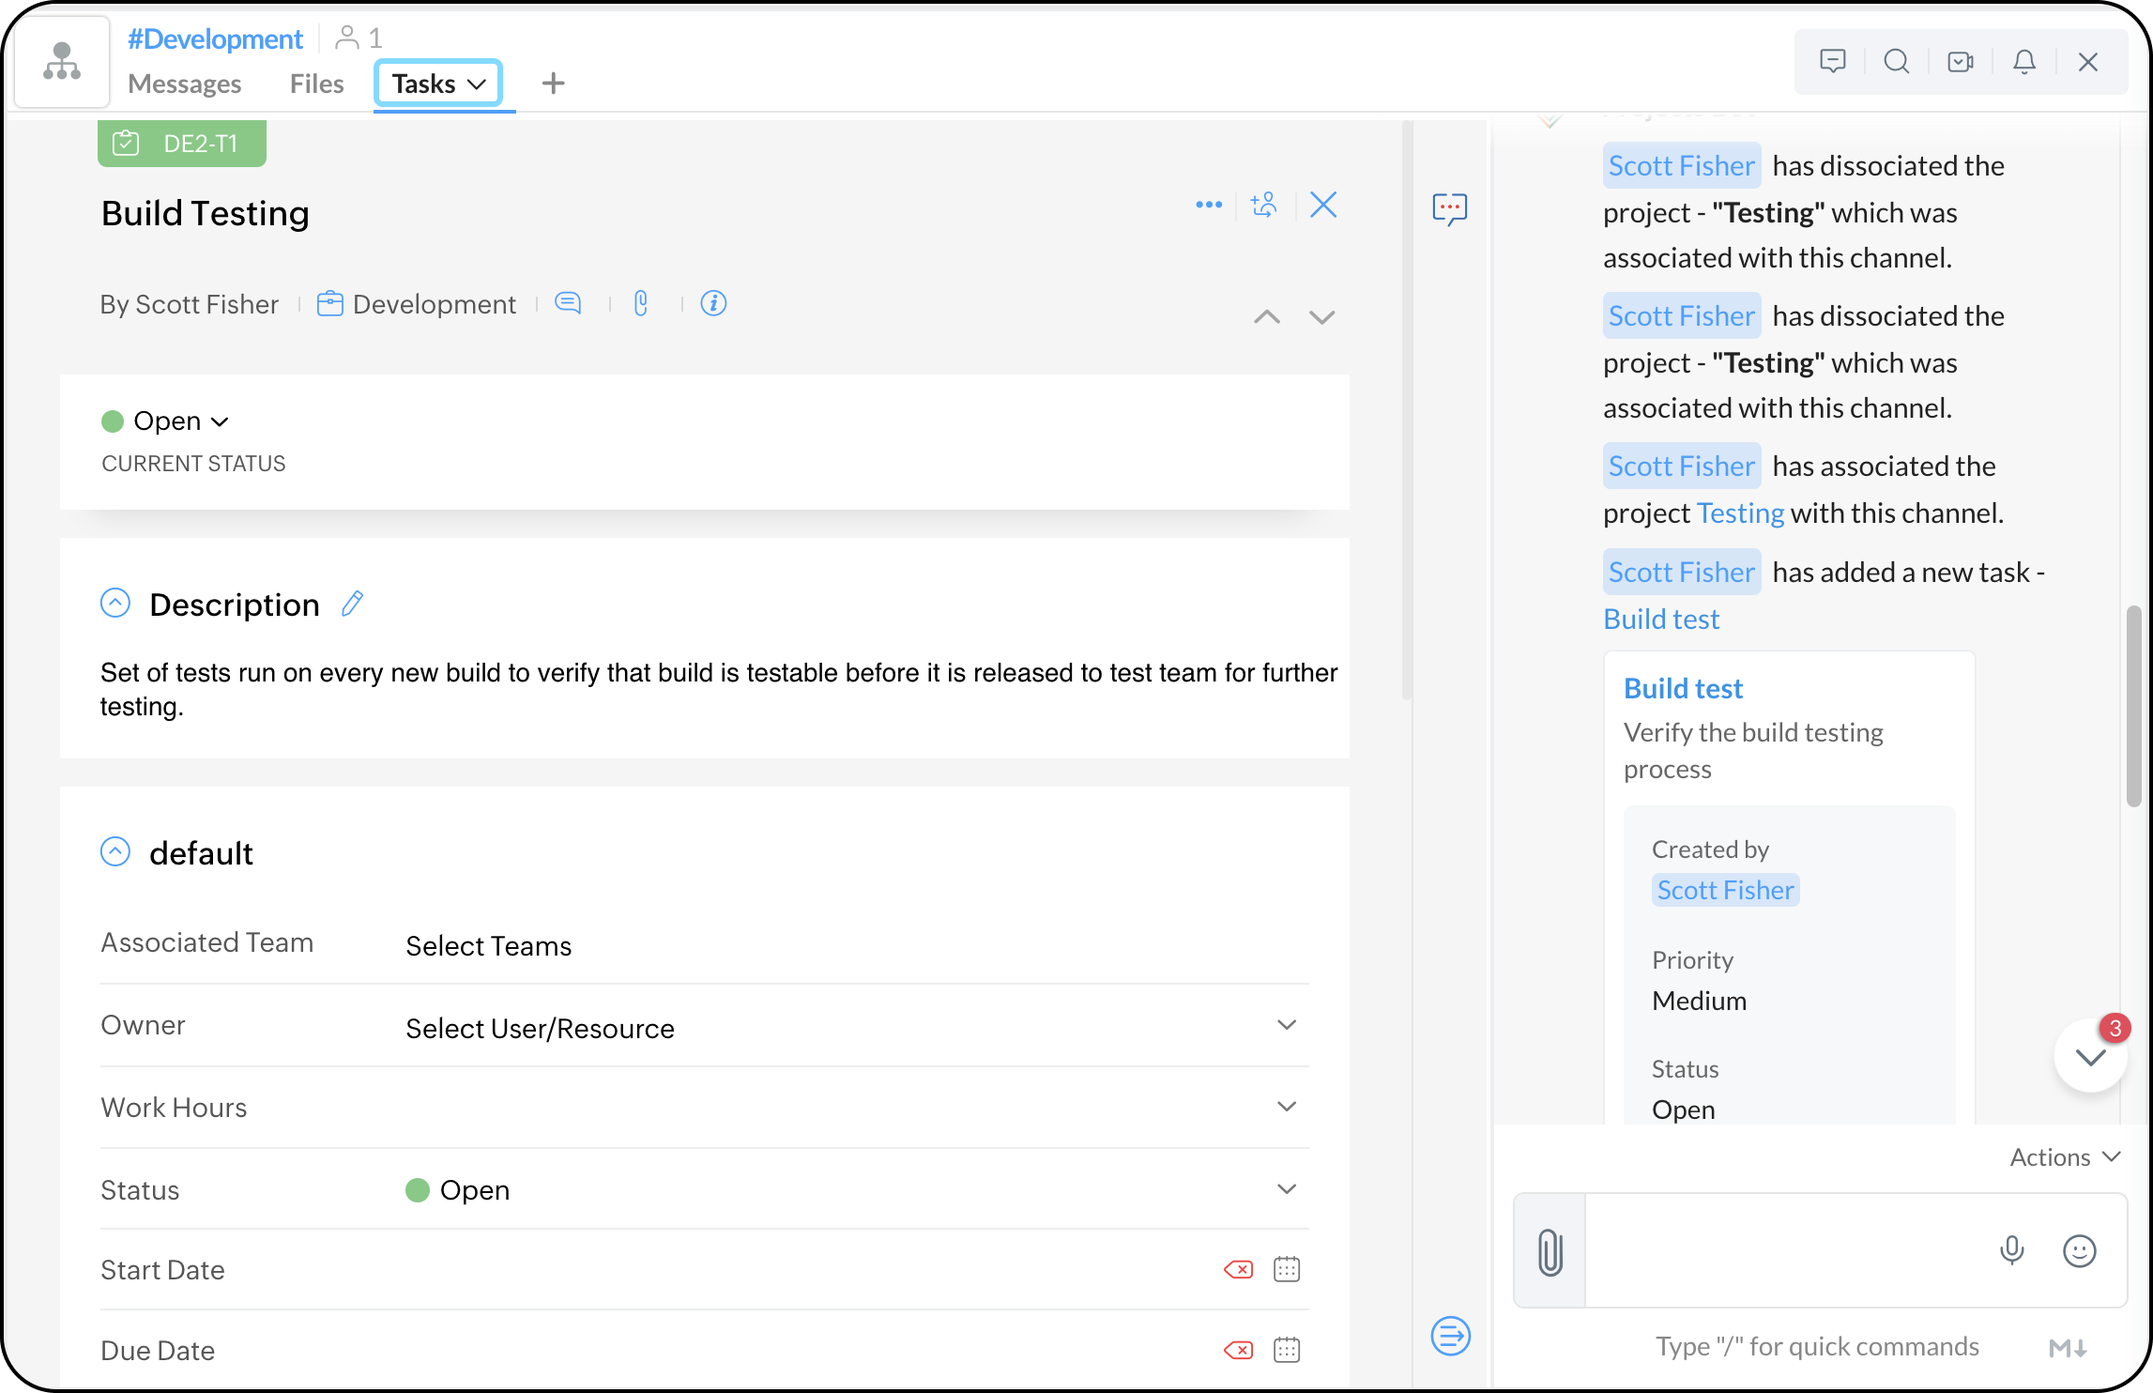2153x1393 pixels.
Task: Open search with the magnifier icon
Action: point(1896,62)
